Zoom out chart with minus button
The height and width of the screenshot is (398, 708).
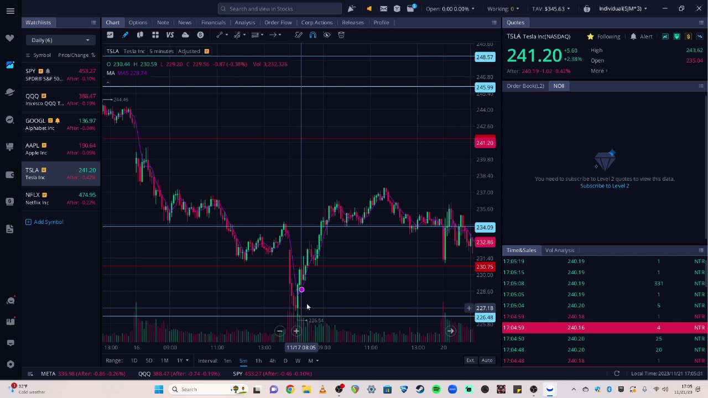click(279, 331)
